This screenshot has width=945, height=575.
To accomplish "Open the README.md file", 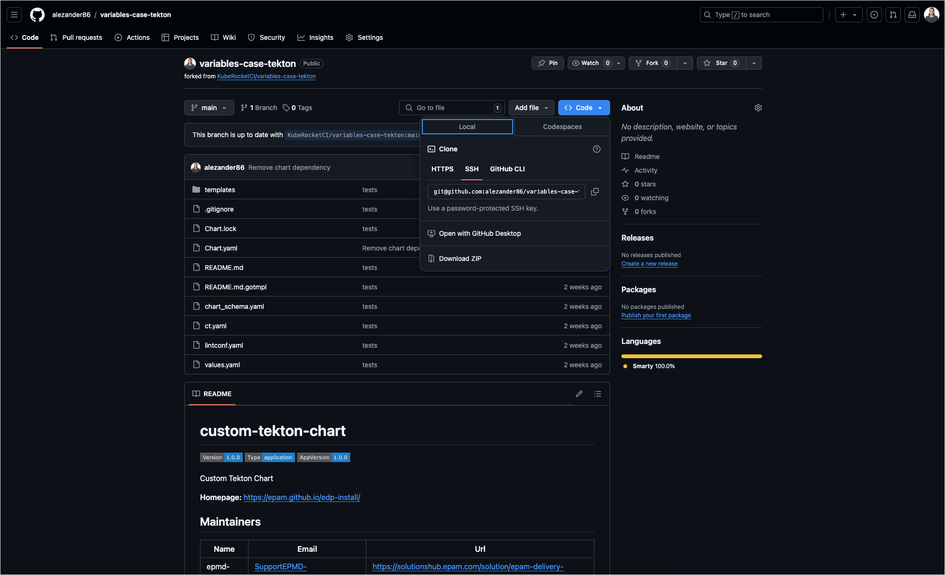I will point(224,268).
